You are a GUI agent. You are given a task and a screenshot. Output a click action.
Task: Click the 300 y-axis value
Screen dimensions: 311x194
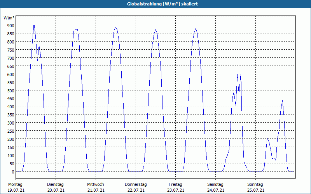pyautogui.click(x=11, y=123)
